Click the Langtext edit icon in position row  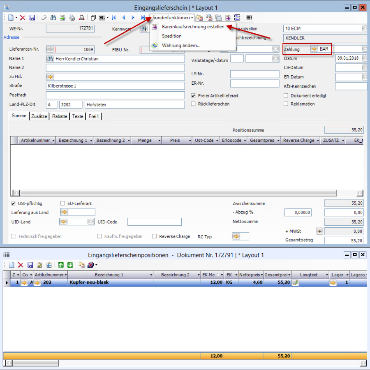295,282
